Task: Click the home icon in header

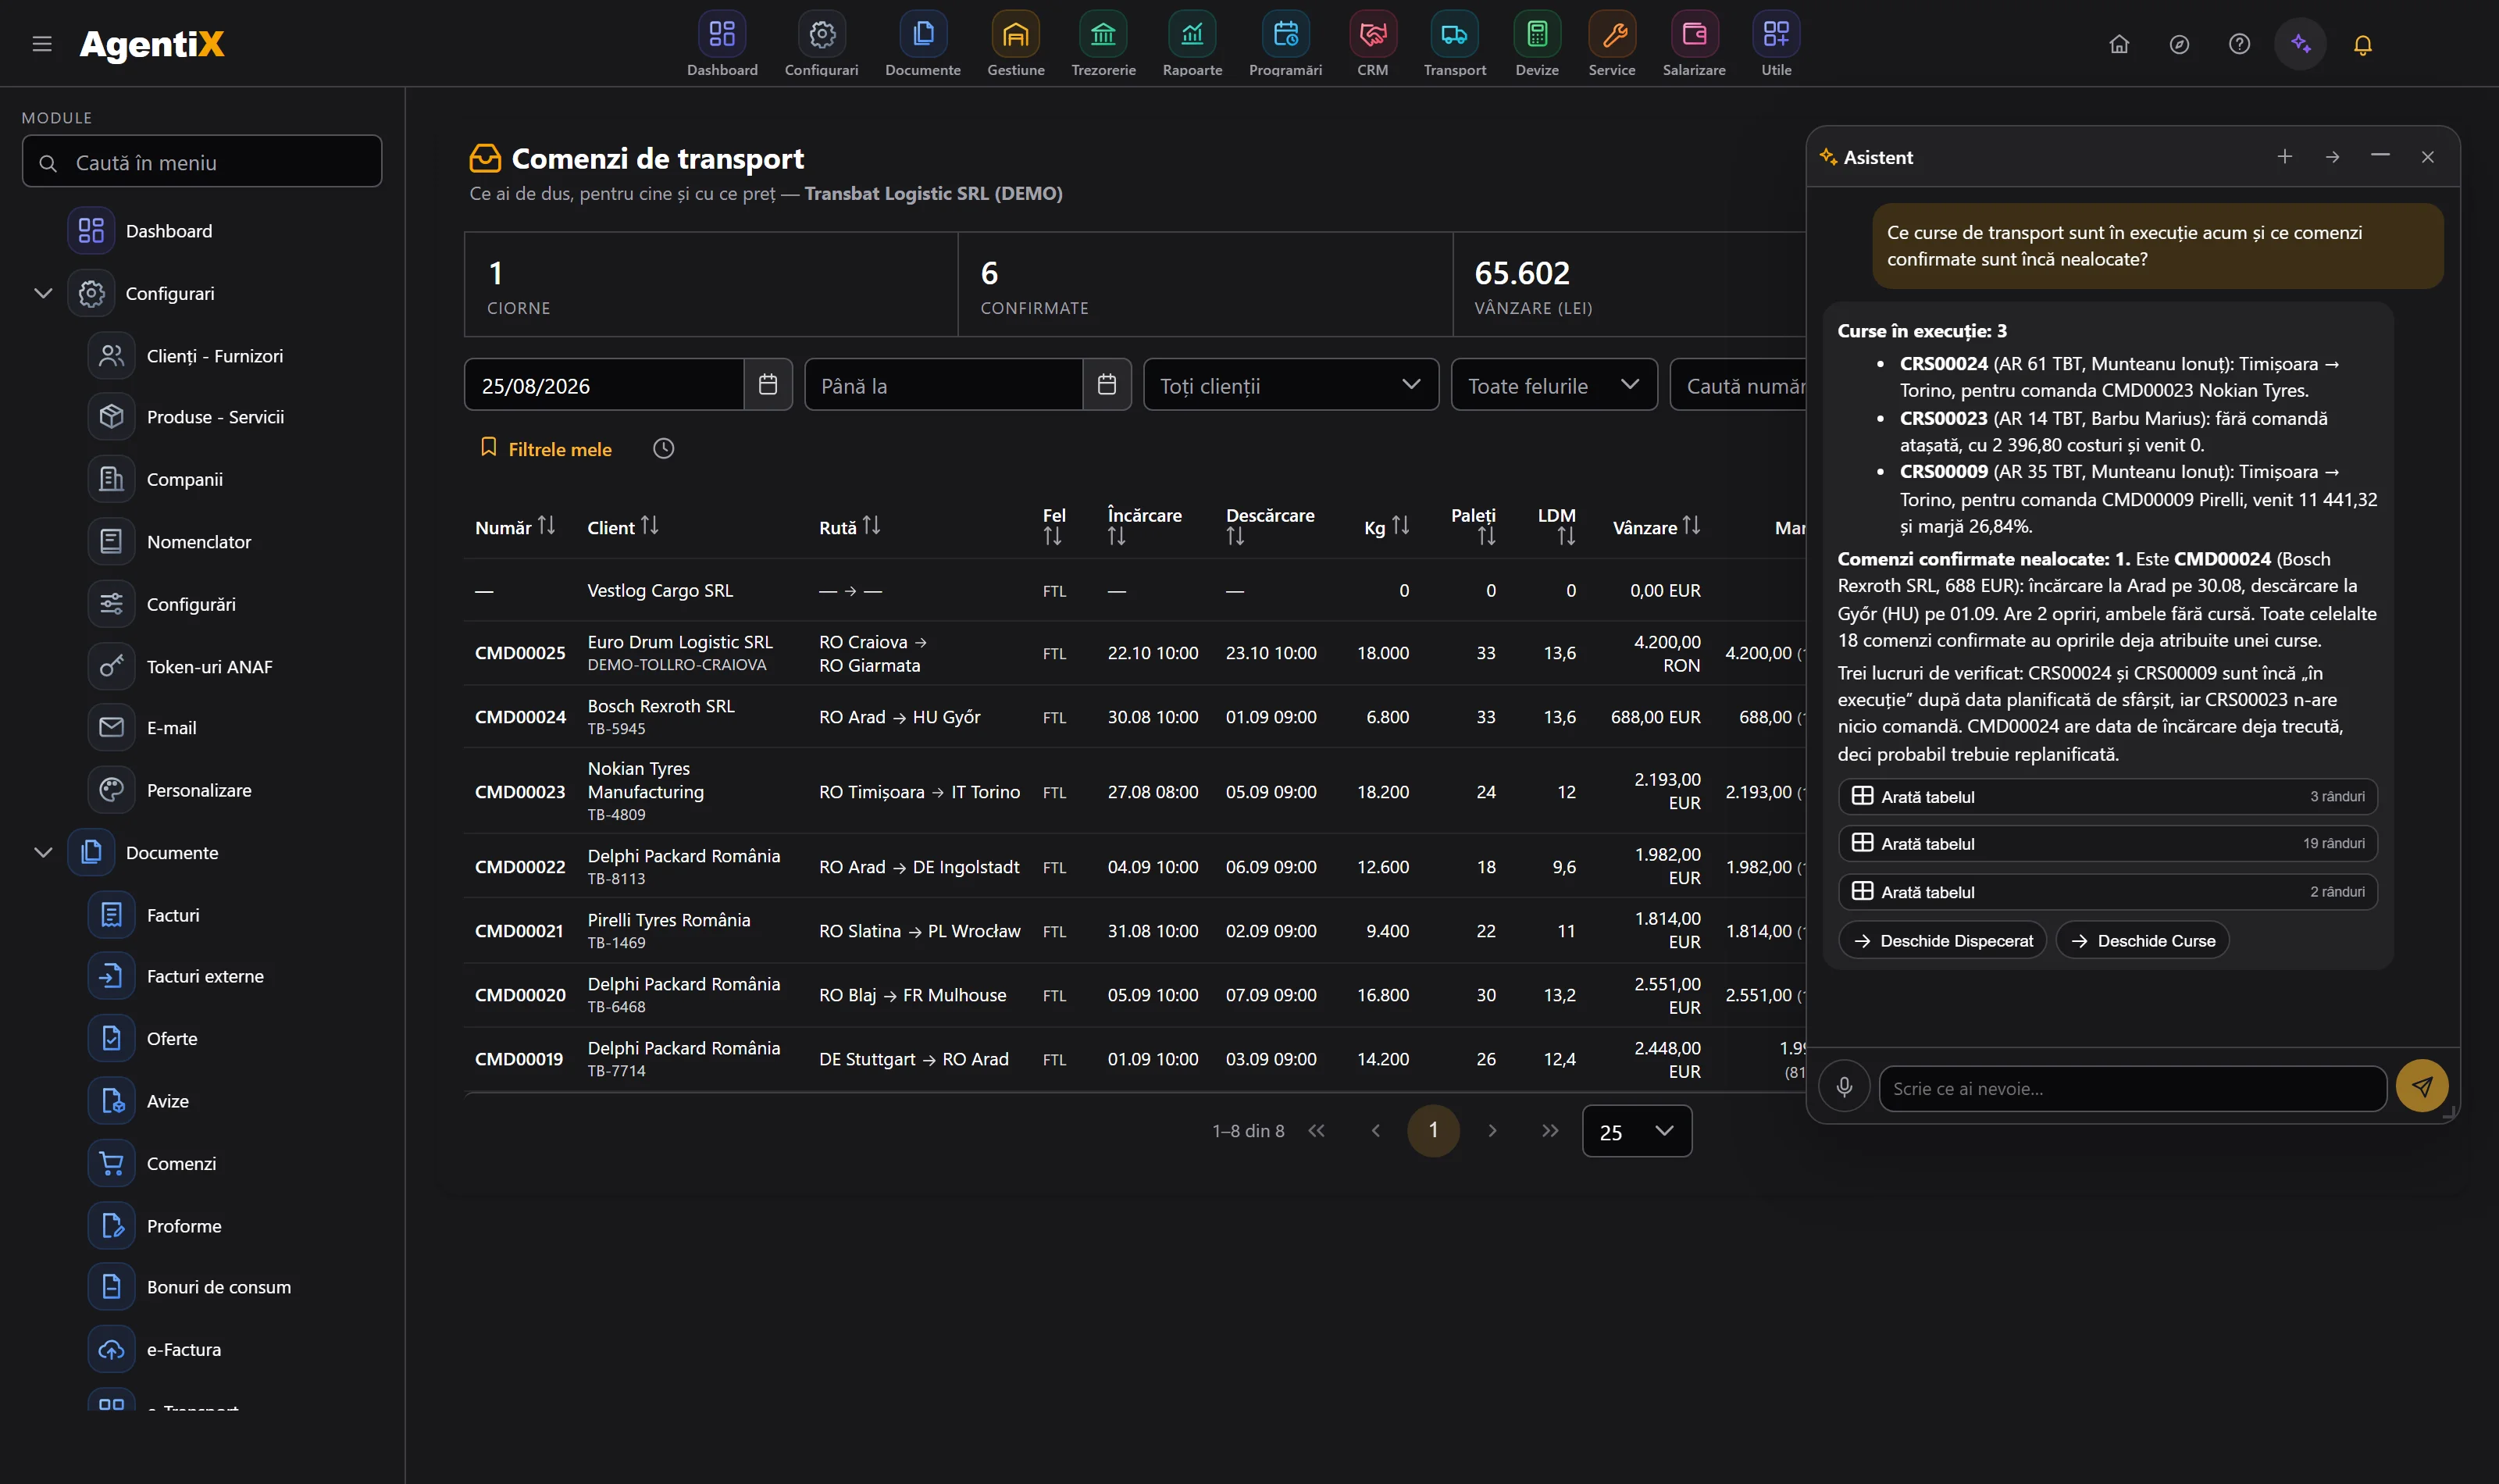Action: point(2118,45)
